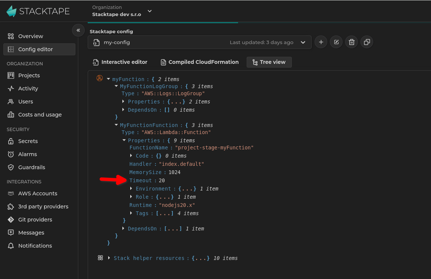Click the Alarms clock icon
This screenshot has height=279, width=431.
11,154
